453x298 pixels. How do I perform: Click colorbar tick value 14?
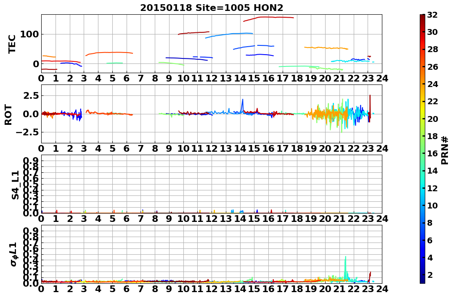pos(432,171)
